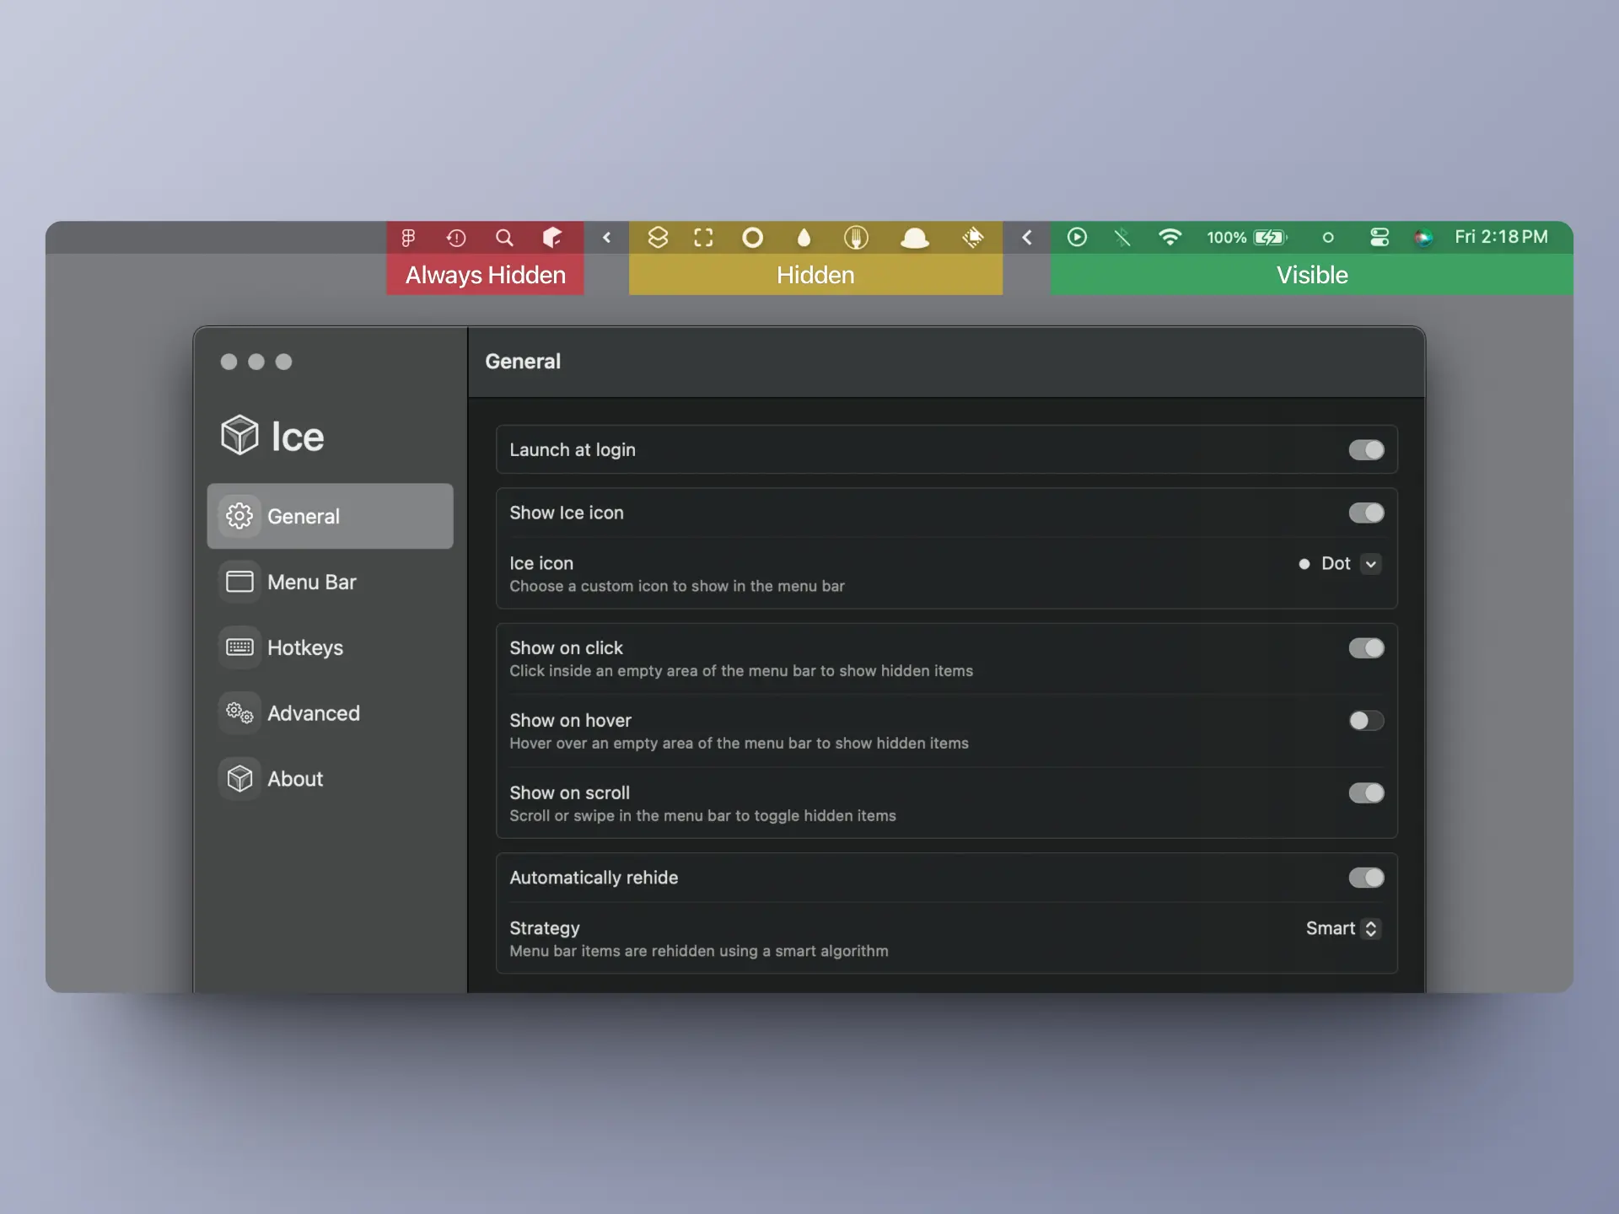Click the water droplet menu bar icon
This screenshot has height=1214, width=1619.
pyautogui.click(x=804, y=238)
